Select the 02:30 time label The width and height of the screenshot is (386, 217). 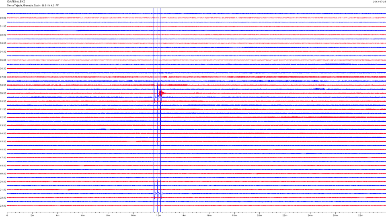pyautogui.click(x=3, y=35)
